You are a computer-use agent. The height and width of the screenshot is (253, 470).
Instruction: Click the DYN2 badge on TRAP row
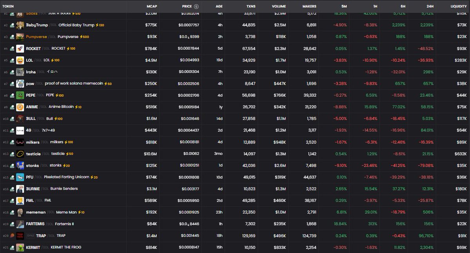[x=31, y=236]
